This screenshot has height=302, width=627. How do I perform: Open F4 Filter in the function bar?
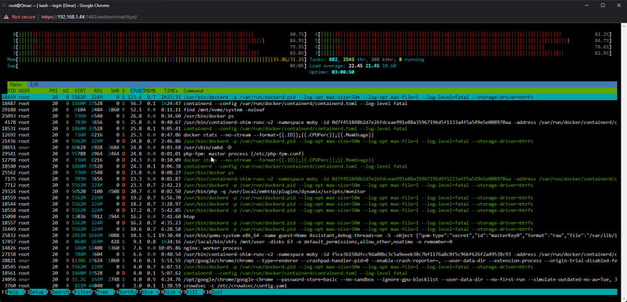(x=80, y=292)
